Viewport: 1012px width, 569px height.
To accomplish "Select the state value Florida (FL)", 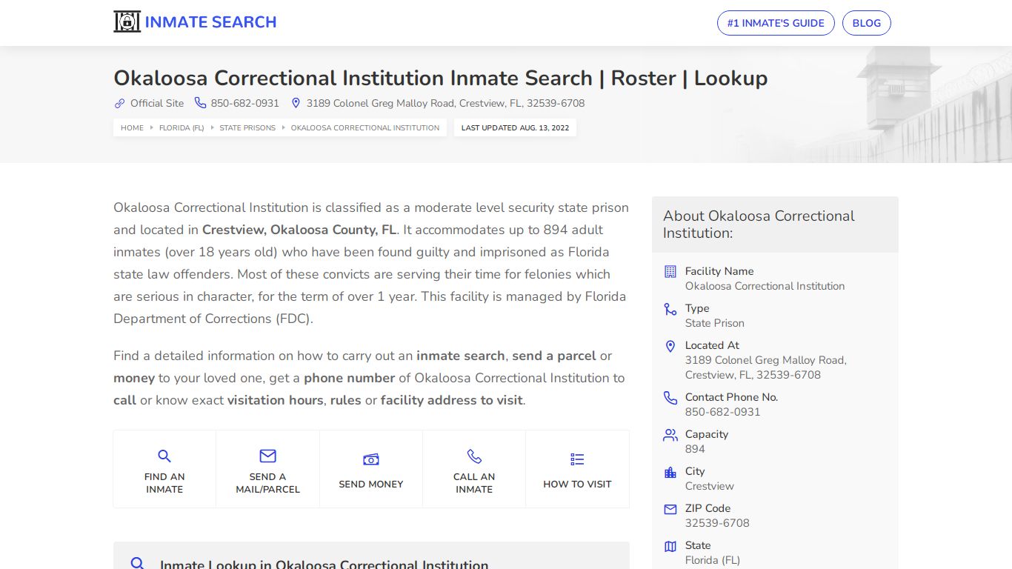I will [713, 560].
